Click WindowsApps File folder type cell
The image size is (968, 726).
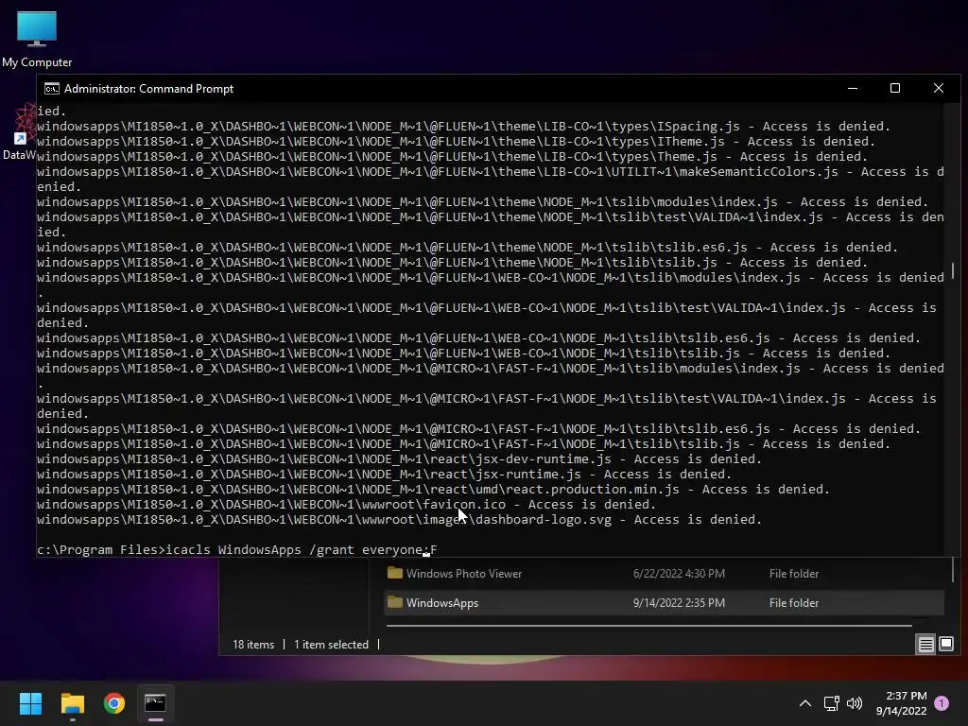tap(793, 602)
